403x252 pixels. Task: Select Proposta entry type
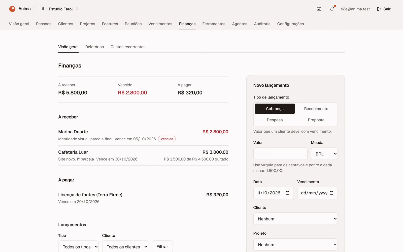pyautogui.click(x=316, y=120)
